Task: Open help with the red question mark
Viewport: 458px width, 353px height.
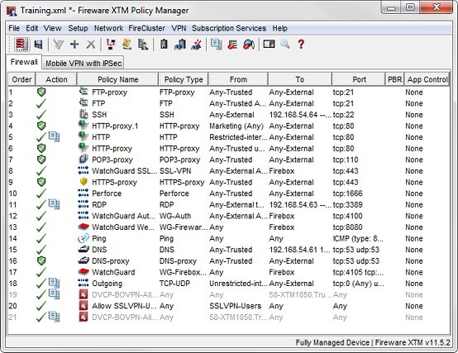Action: pos(301,45)
